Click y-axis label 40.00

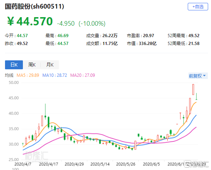[x=14, y=114]
